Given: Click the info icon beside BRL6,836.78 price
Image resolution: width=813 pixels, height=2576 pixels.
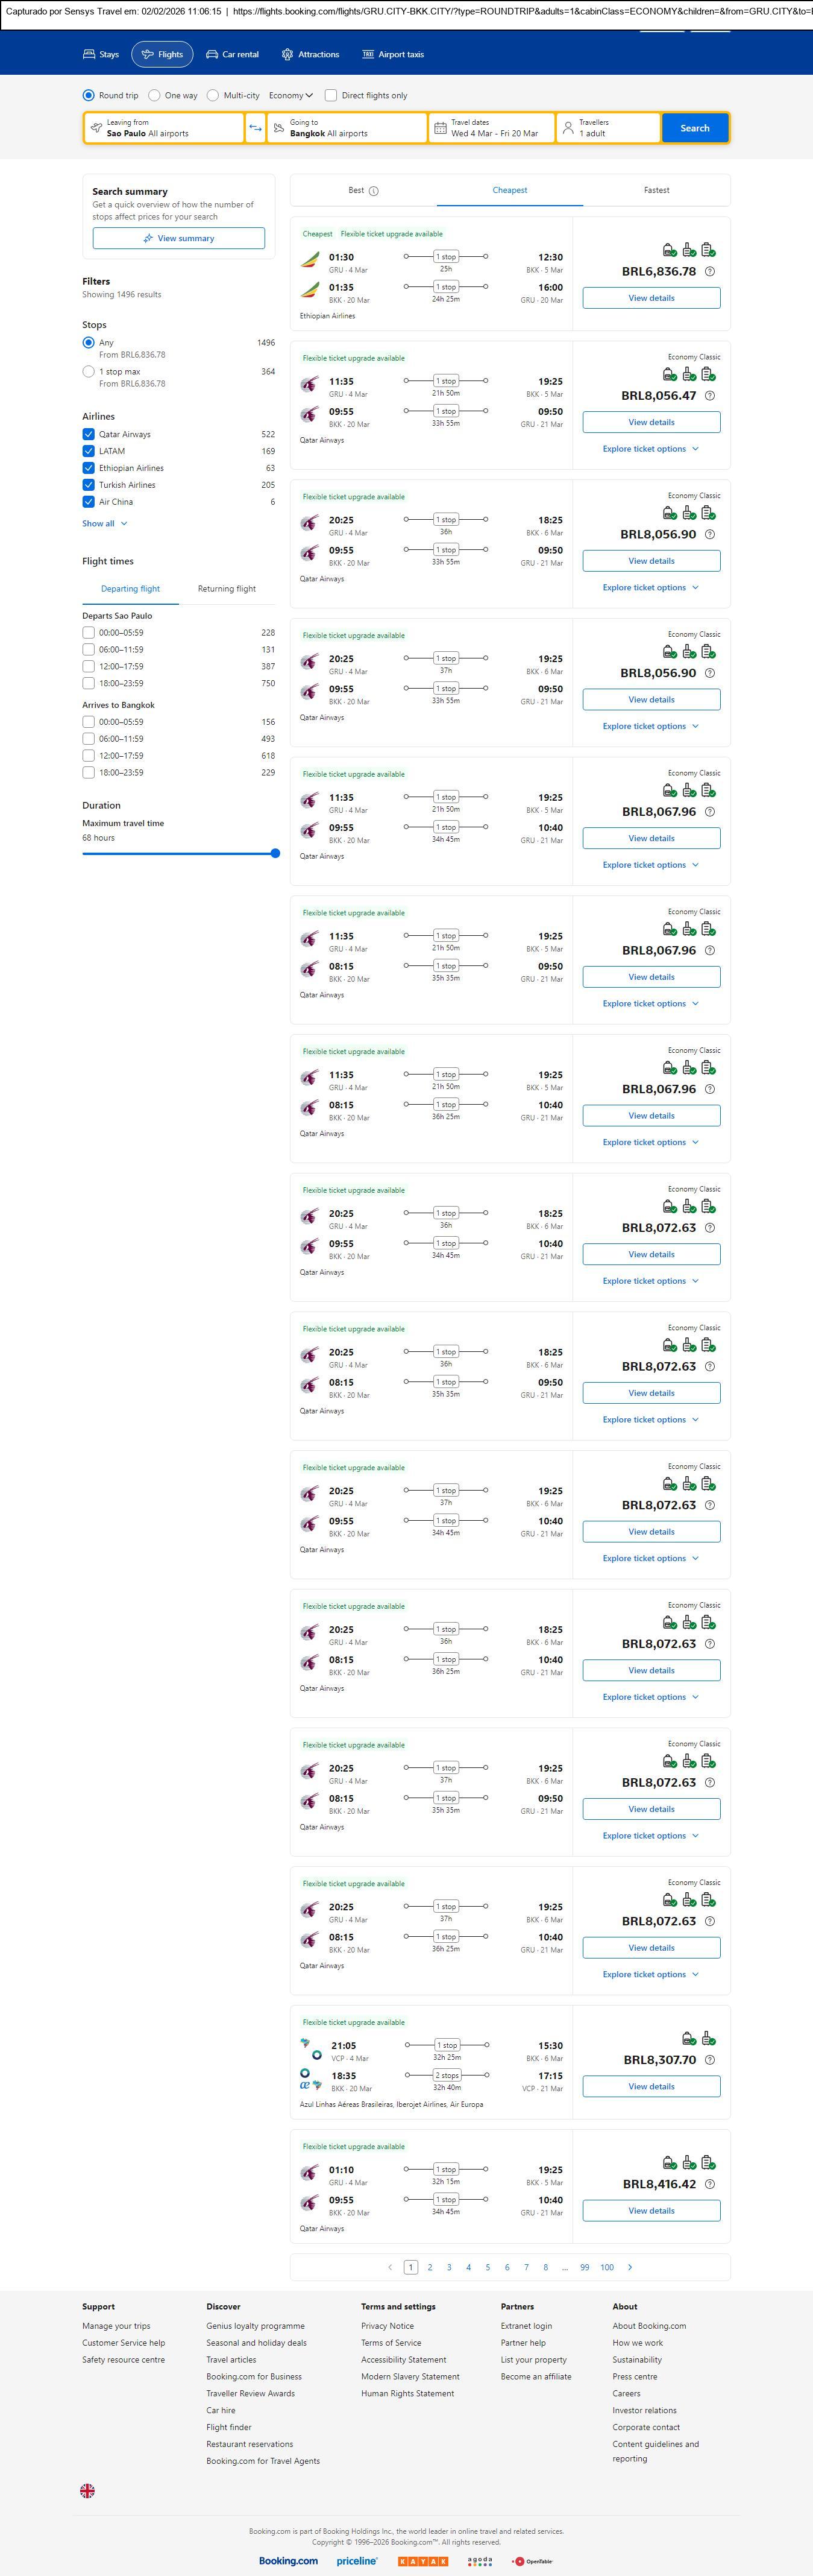Looking at the screenshot, I should pyautogui.click(x=710, y=272).
